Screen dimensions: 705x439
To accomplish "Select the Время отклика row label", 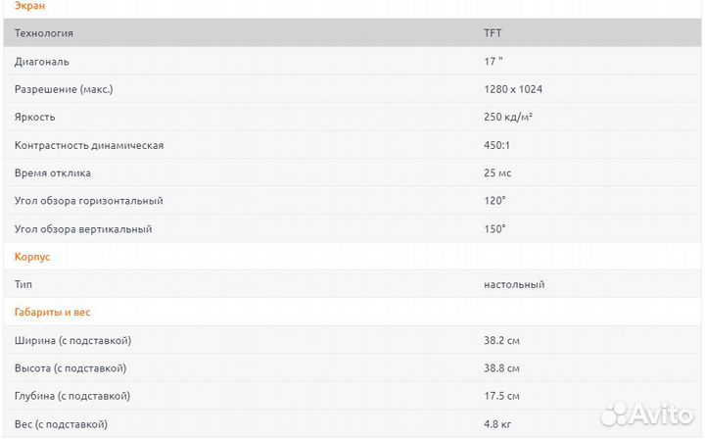I will (53, 172).
